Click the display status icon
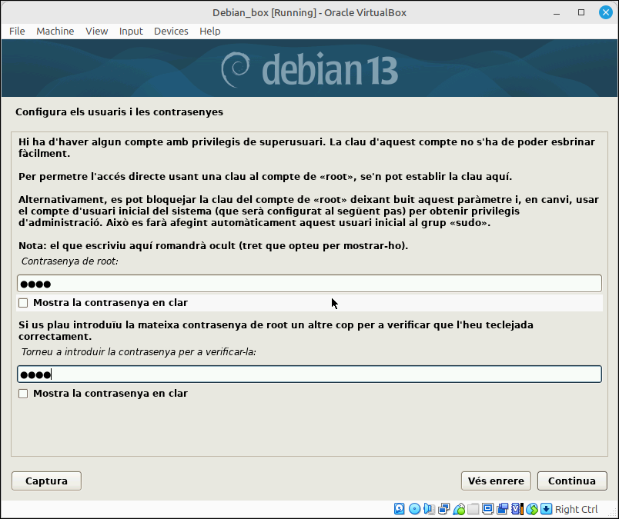 click(487, 509)
